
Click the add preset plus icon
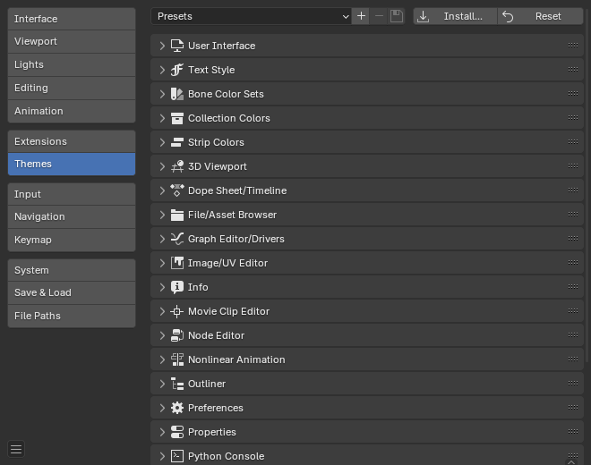(361, 16)
